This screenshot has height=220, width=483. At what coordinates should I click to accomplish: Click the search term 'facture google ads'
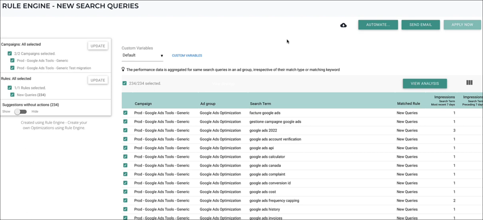(265, 113)
